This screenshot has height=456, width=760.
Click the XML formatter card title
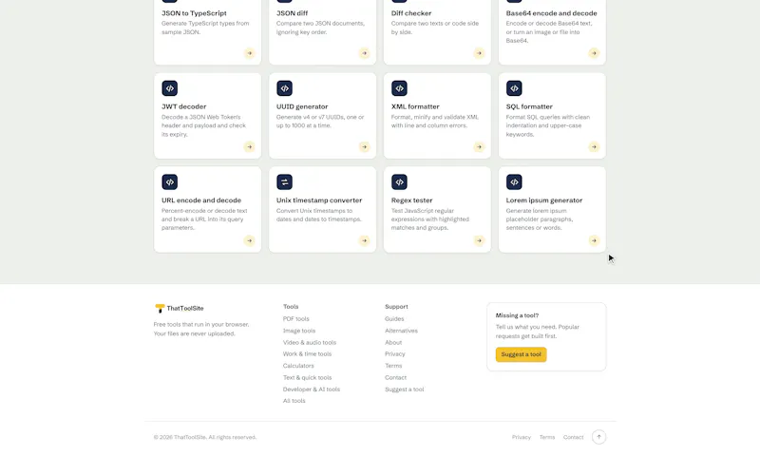(415, 106)
